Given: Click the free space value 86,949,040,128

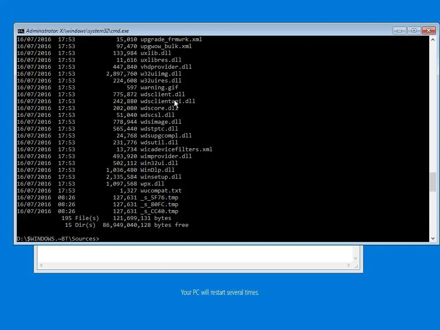Looking at the screenshot, I should [127, 225].
